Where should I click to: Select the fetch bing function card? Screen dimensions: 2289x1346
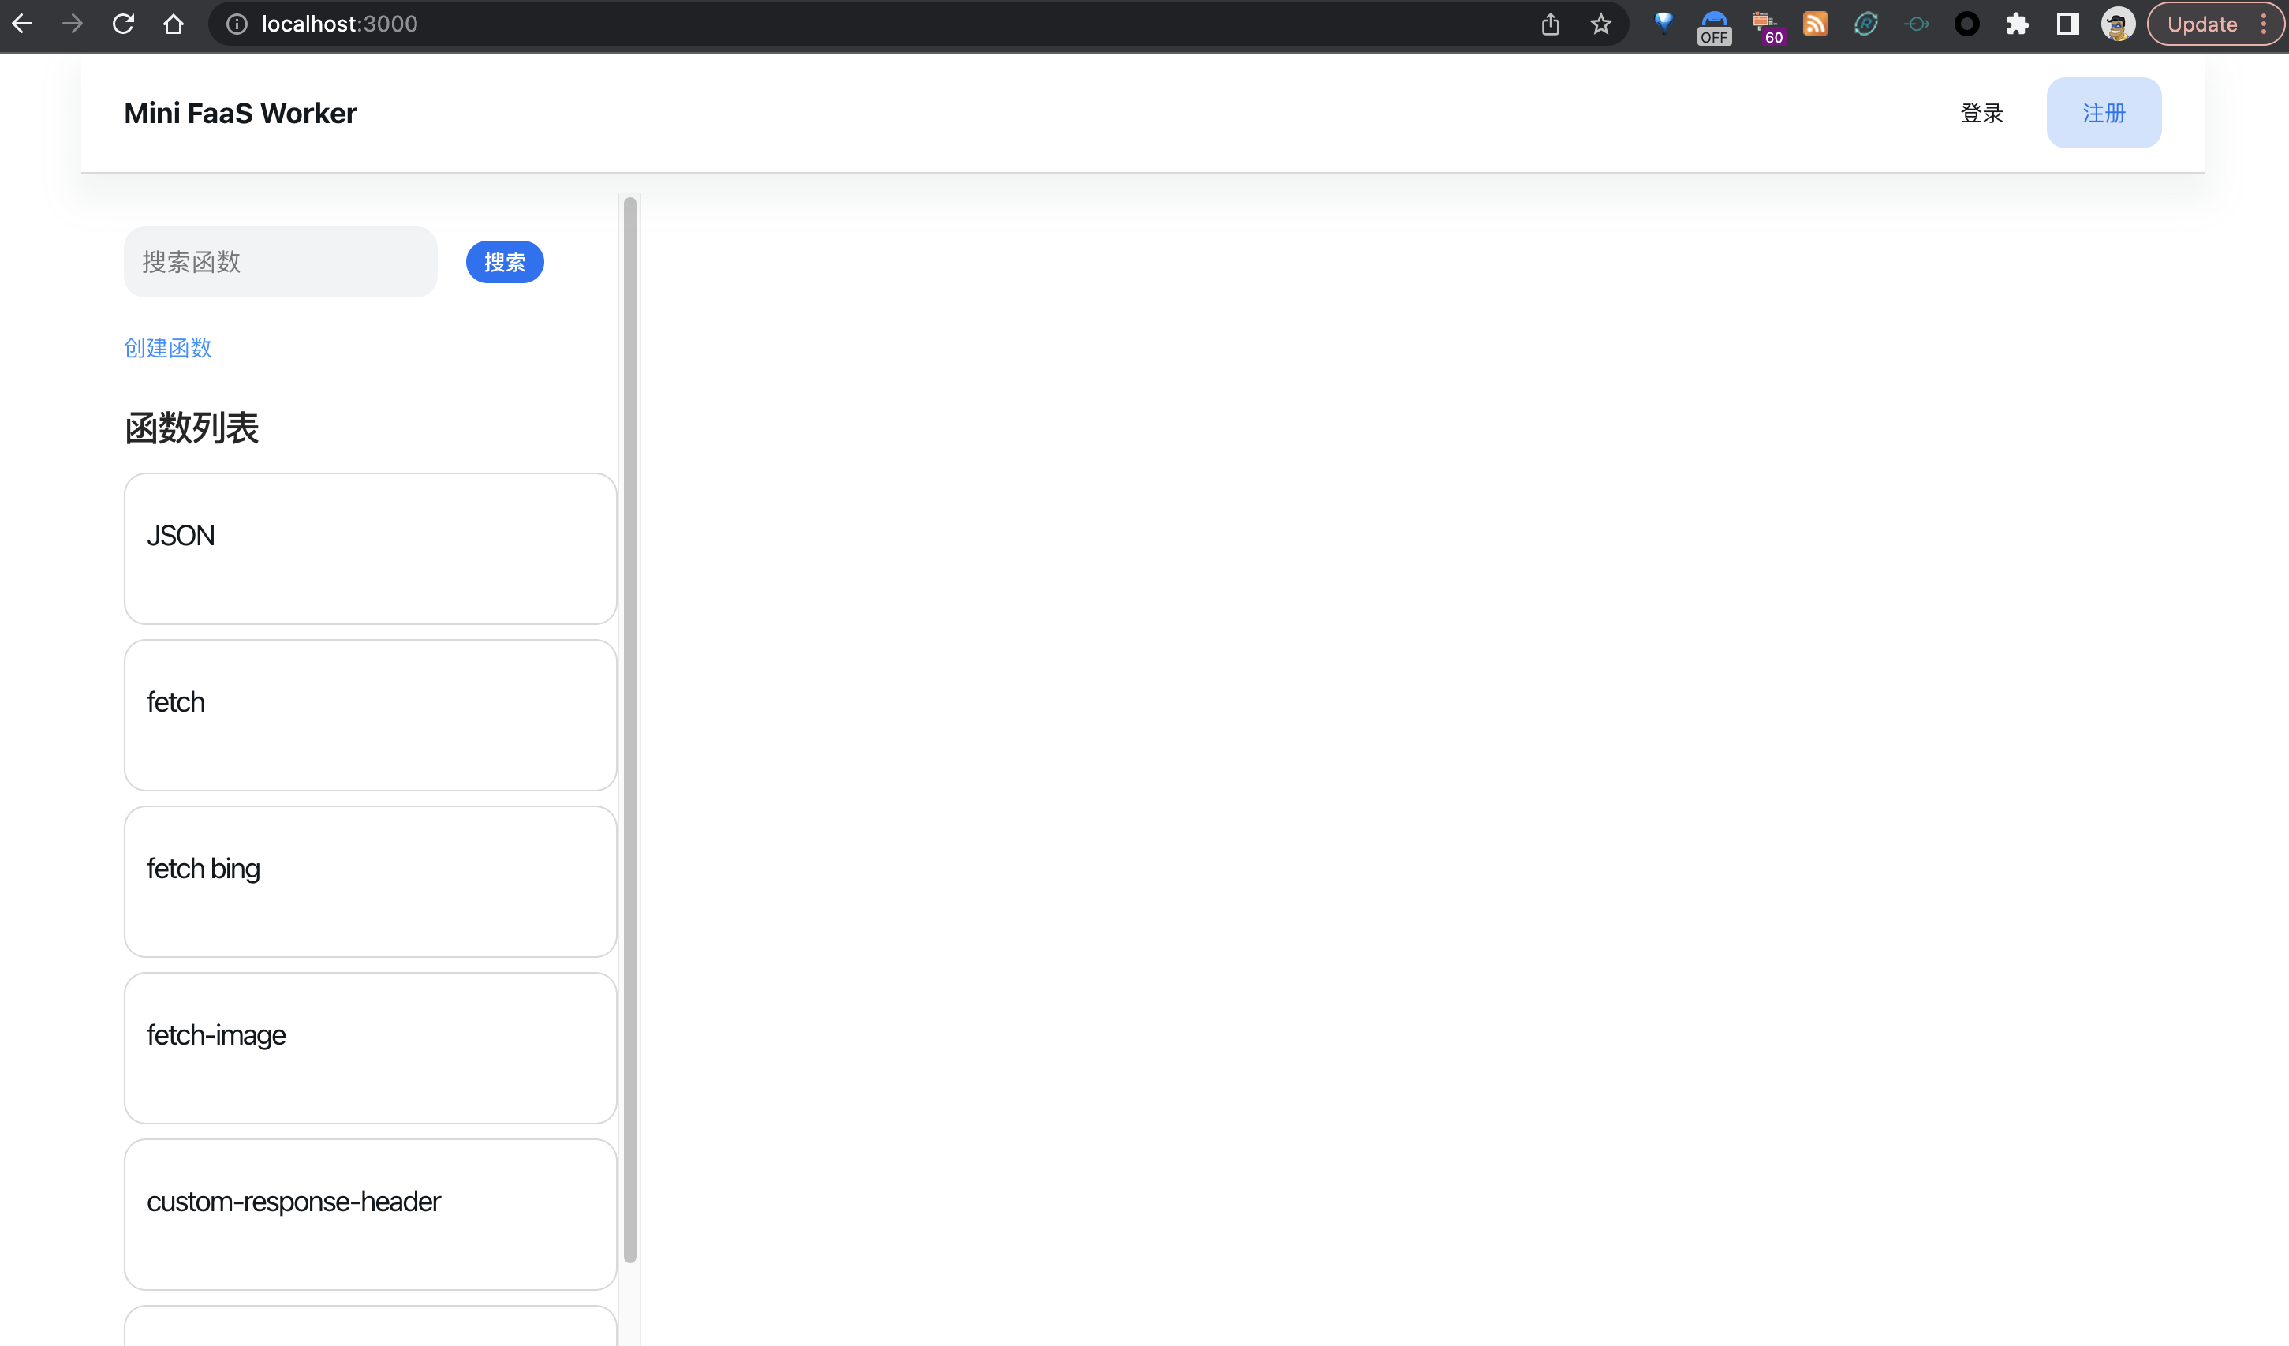tap(370, 881)
